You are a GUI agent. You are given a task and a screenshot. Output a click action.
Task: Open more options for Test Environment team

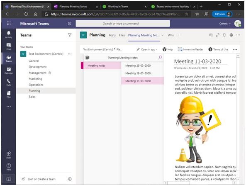click(70, 54)
